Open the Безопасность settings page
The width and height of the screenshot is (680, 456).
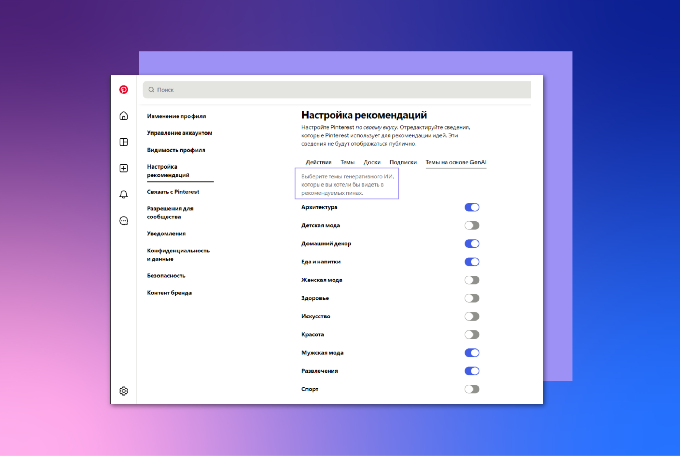(x=166, y=276)
